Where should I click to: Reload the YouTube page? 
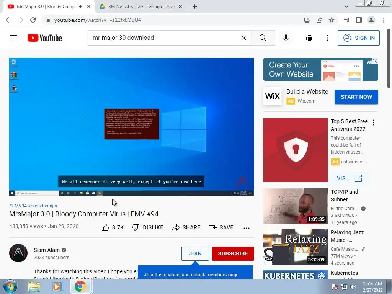[33, 20]
